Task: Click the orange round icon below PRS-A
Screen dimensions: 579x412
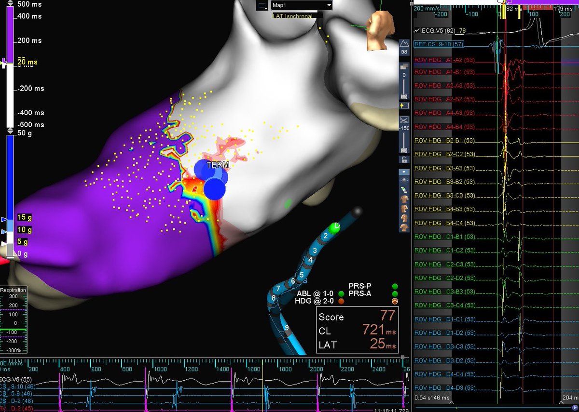Action: (395, 301)
